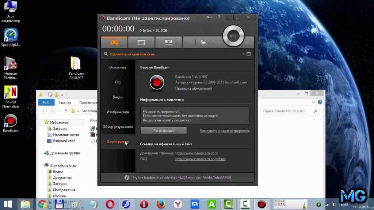Open Bandicam help question mark
374x210 pixels.
(219, 17)
